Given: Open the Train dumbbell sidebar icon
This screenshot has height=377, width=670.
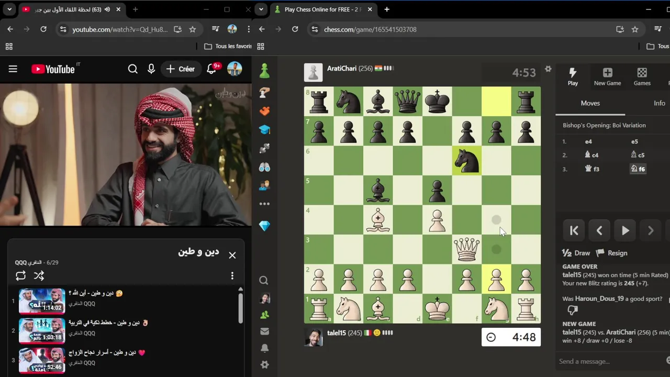Looking at the screenshot, I should coord(264,148).
